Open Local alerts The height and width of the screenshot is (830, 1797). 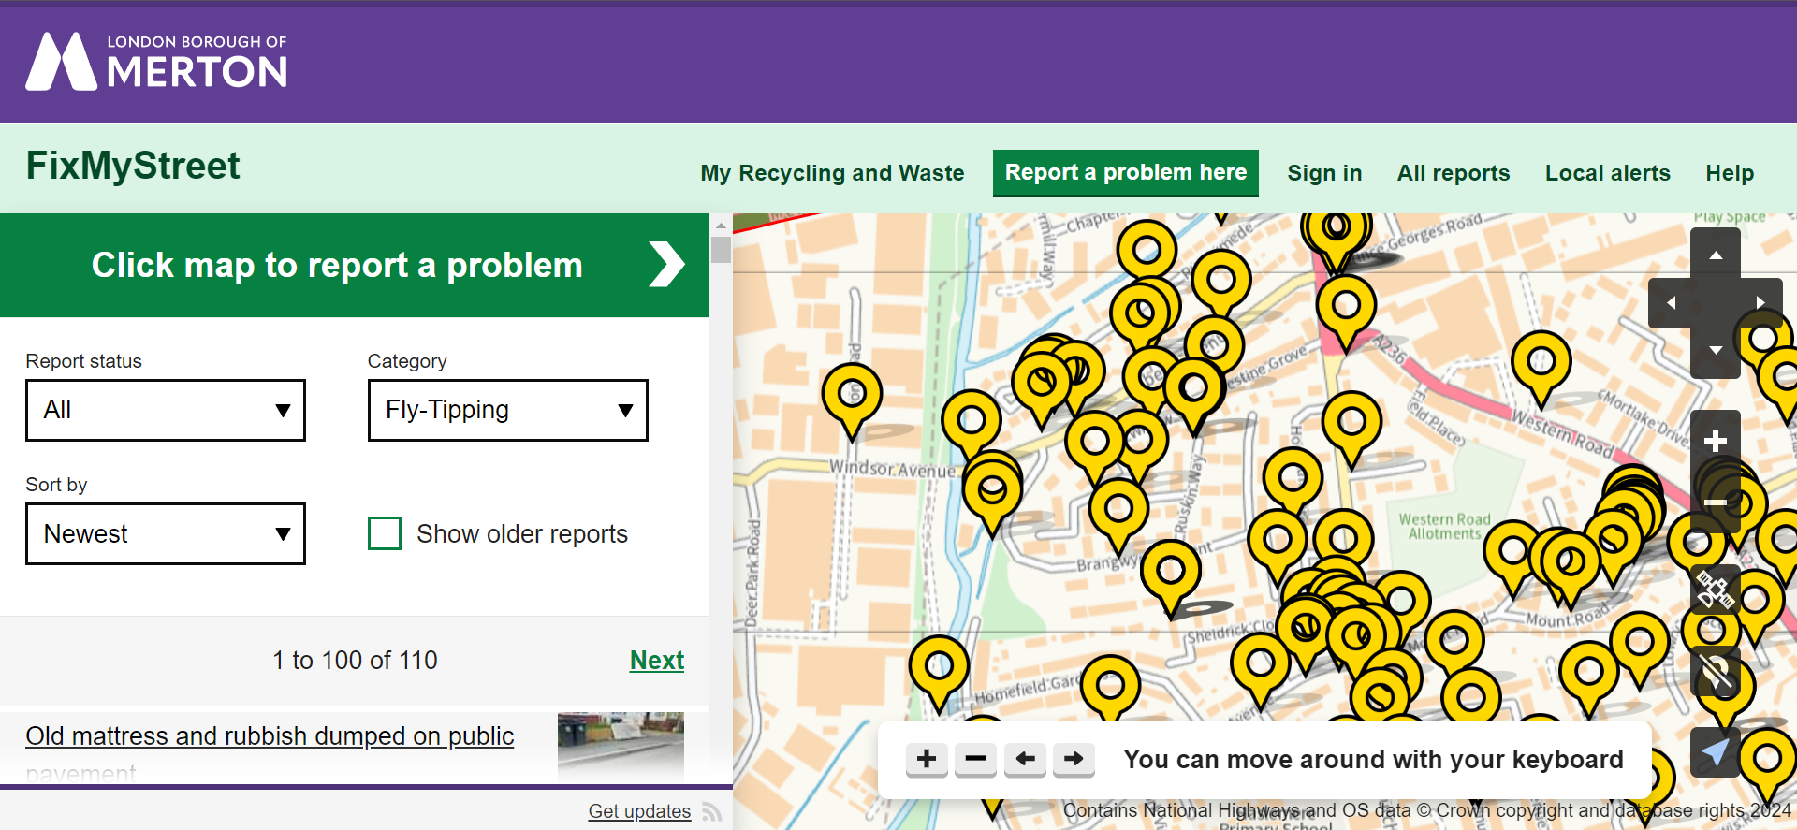click(1608, 173)
